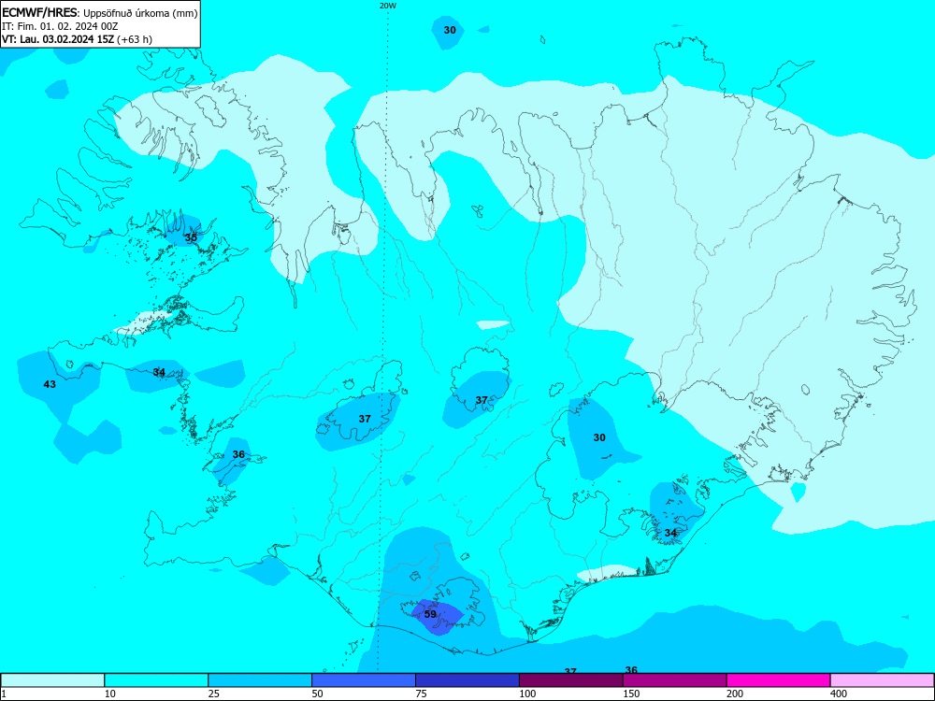Click the pale cyan 1–10 mm legend swatch
The image size is (935, 701).
[52, 680]
